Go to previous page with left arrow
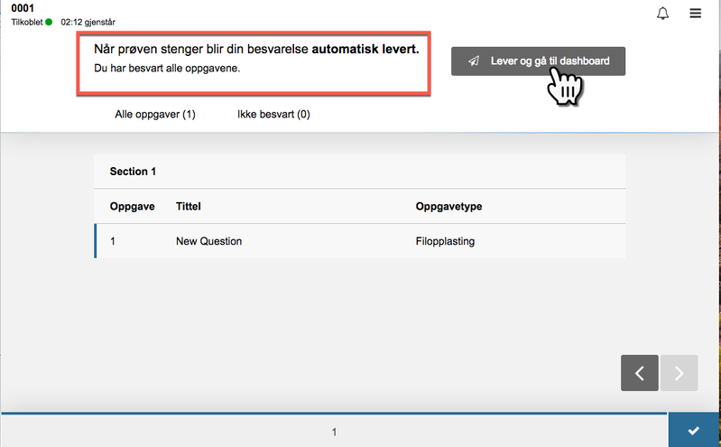This screenshot has width=721, height=447. click(x=639, y=373)
